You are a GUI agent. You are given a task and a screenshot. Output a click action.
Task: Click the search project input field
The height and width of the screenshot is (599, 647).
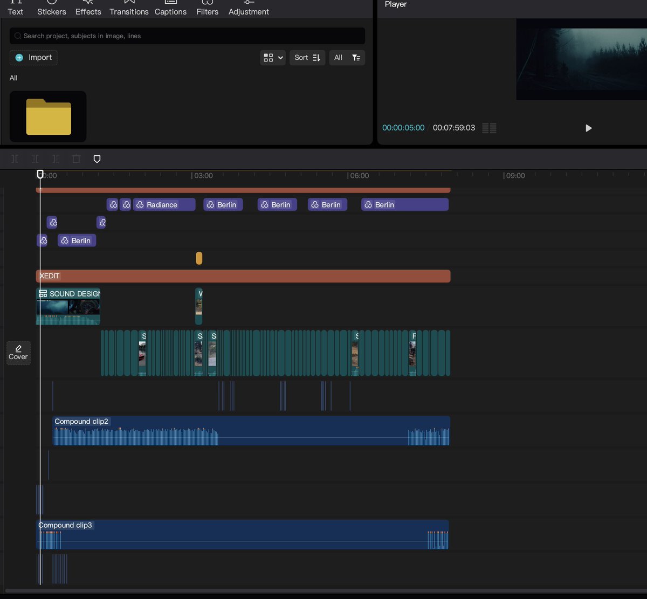tap(187, 36)
